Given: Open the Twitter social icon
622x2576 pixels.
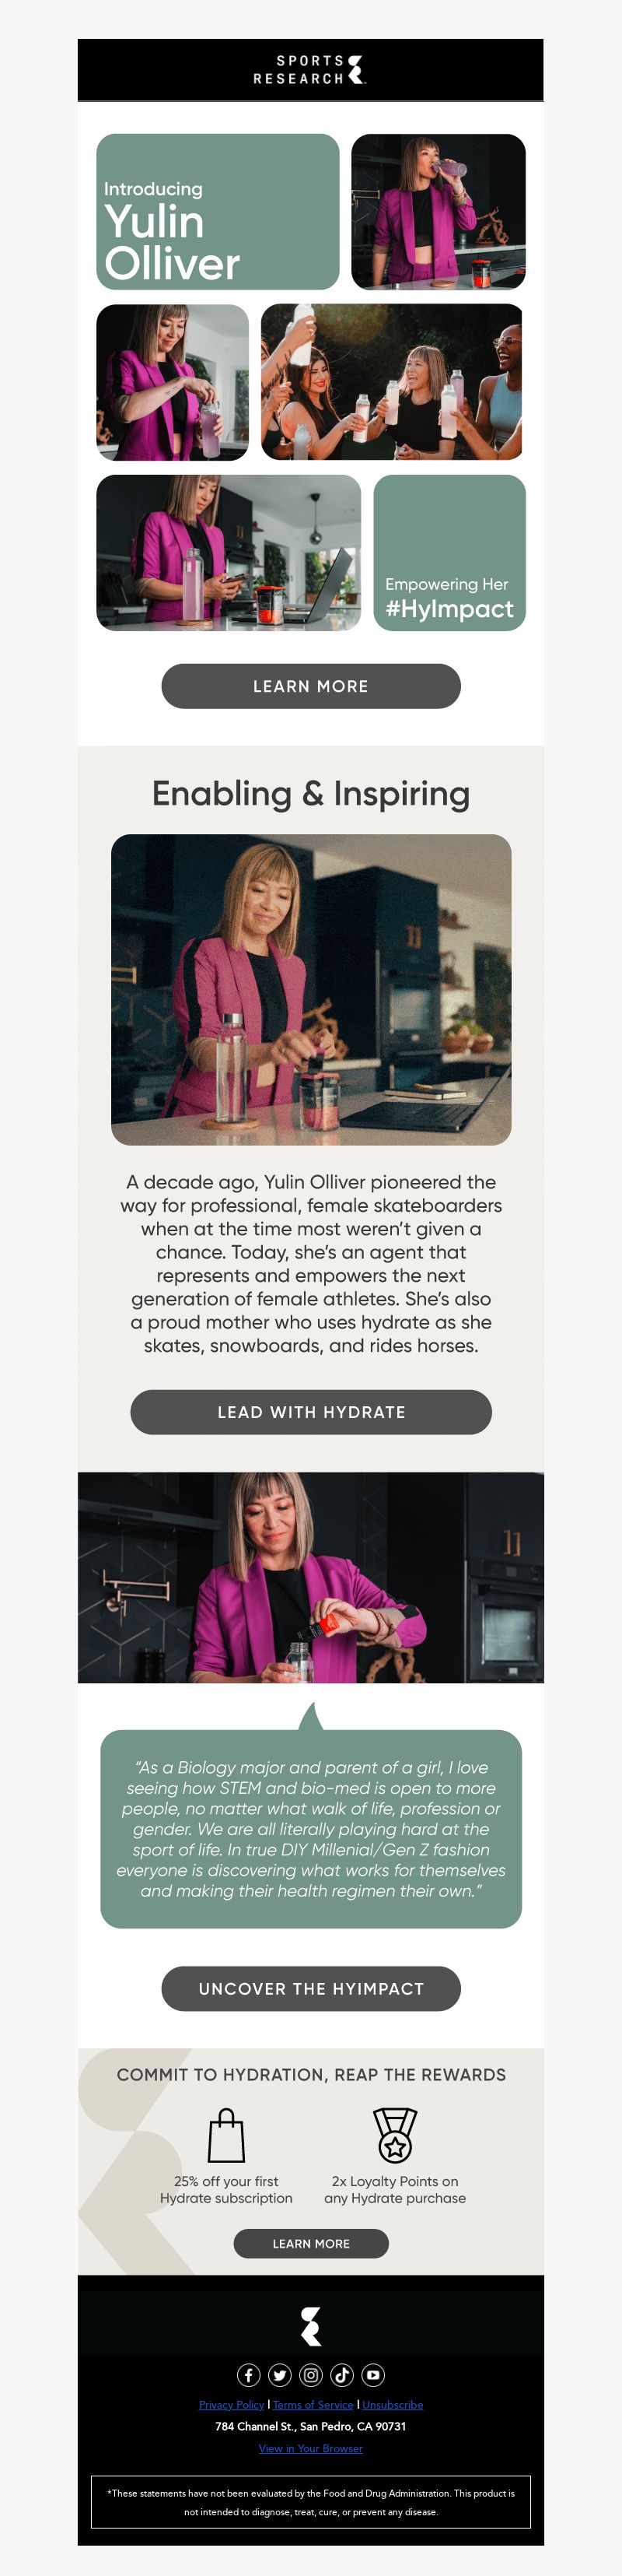Looking at the screenshot, I should click(x=280, y=2375).
